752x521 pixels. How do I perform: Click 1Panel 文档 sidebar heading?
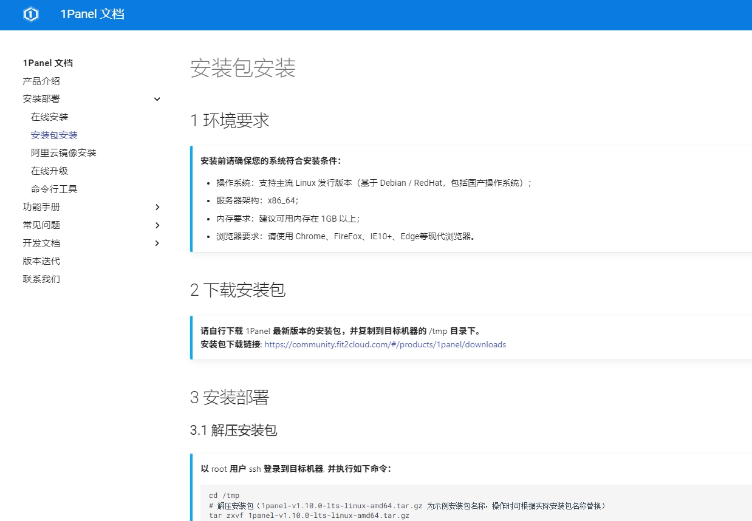click(x=48, y=63)
